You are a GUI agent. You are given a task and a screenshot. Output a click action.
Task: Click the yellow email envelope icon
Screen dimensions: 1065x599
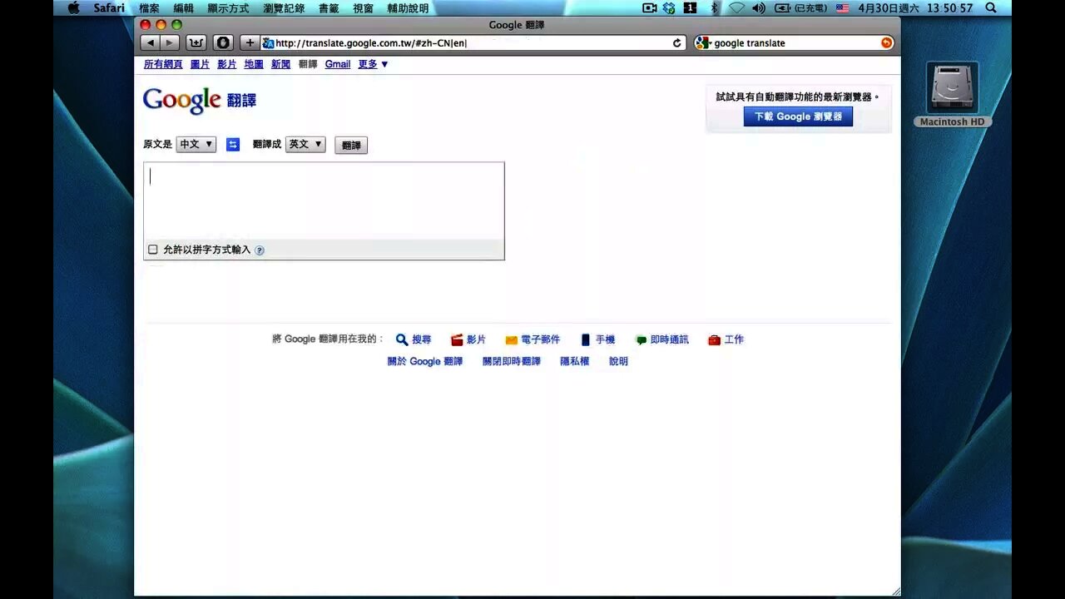[512, 339]
